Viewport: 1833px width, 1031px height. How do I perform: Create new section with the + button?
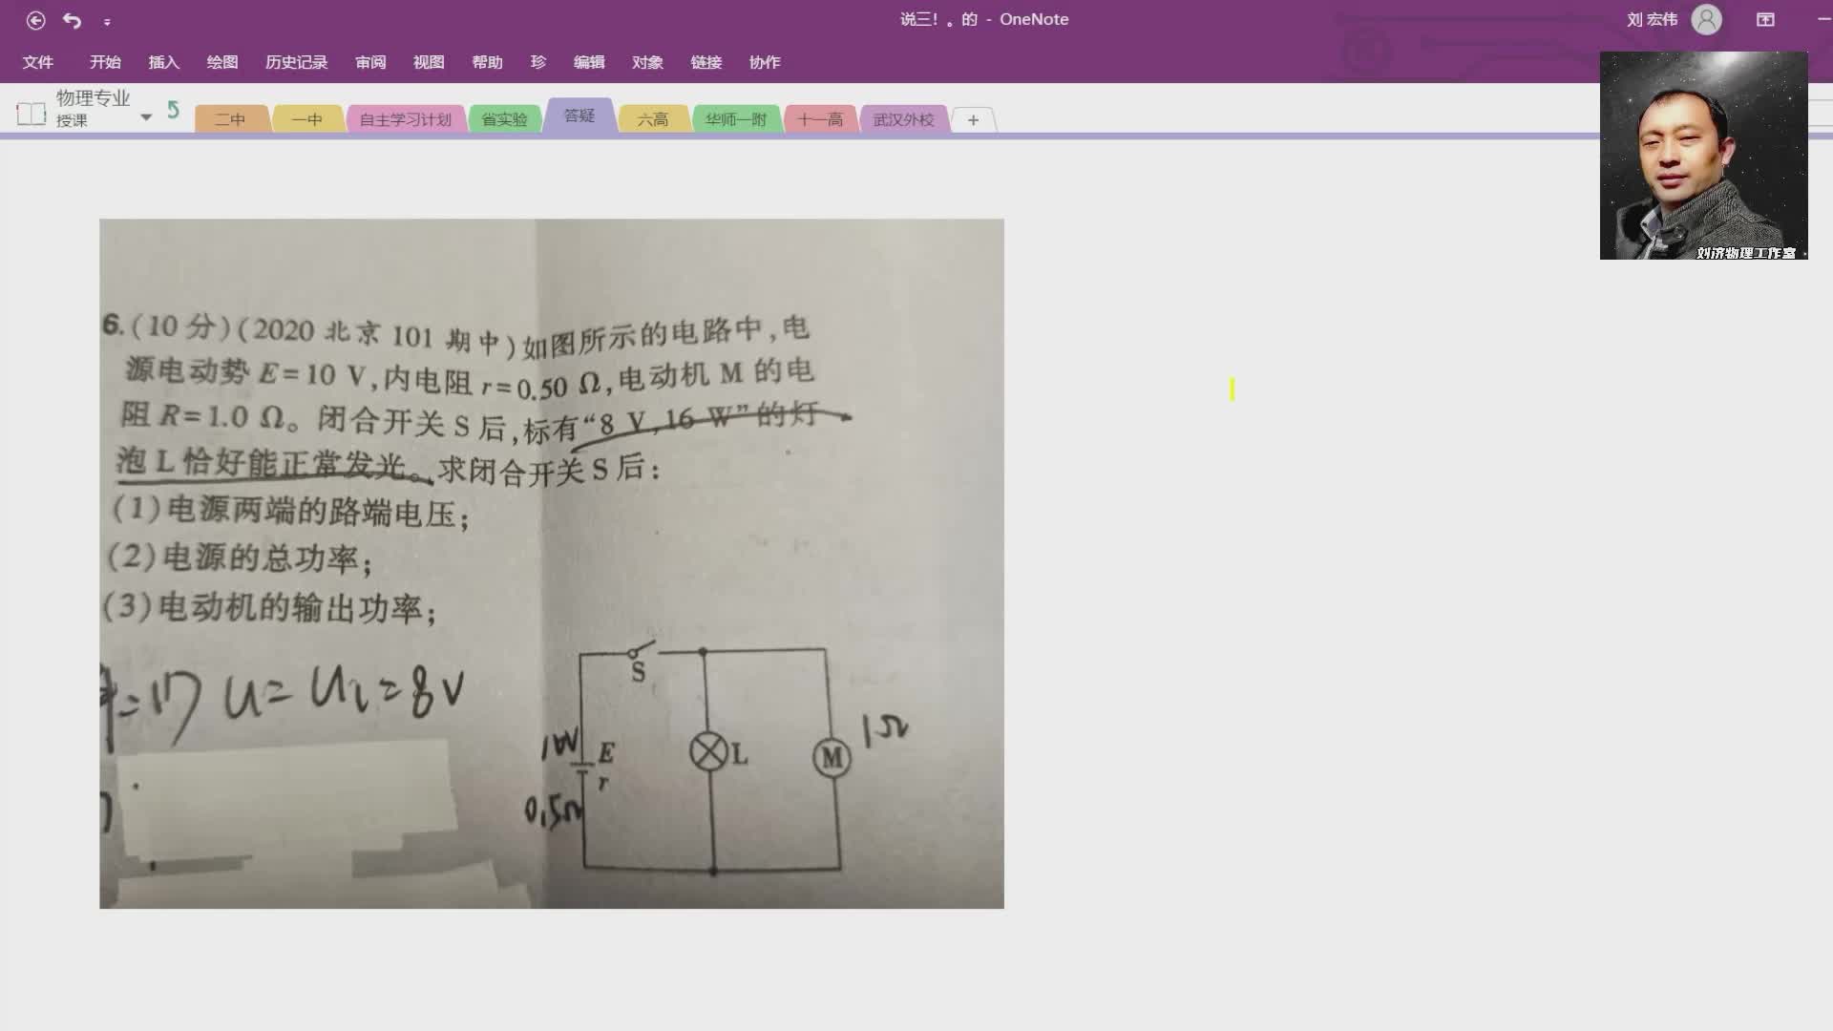(972, 119)
